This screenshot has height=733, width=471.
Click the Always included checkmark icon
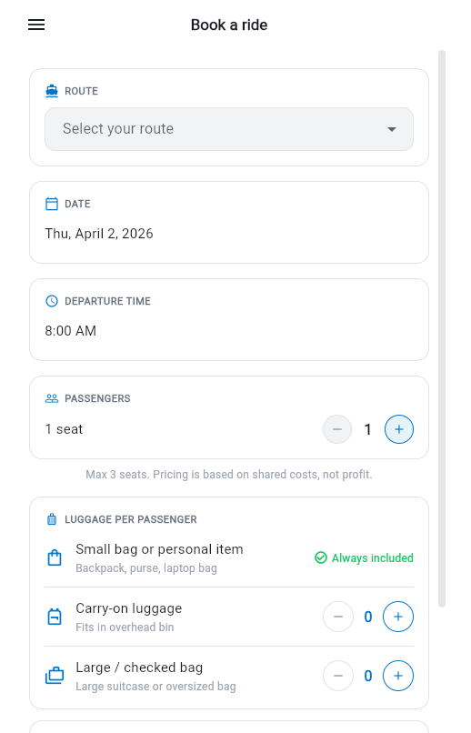coord(321,557)
